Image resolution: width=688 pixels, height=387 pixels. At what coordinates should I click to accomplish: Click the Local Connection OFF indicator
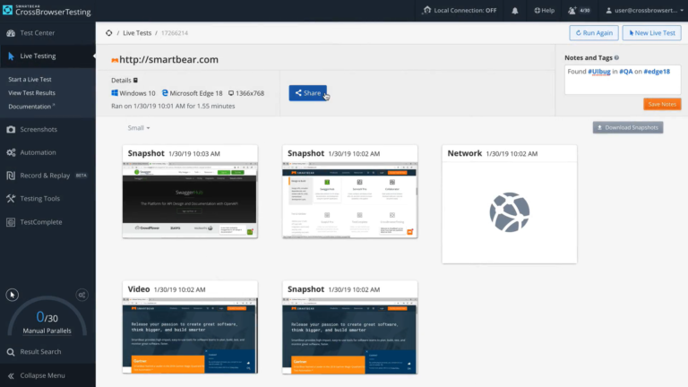(460, 10)
